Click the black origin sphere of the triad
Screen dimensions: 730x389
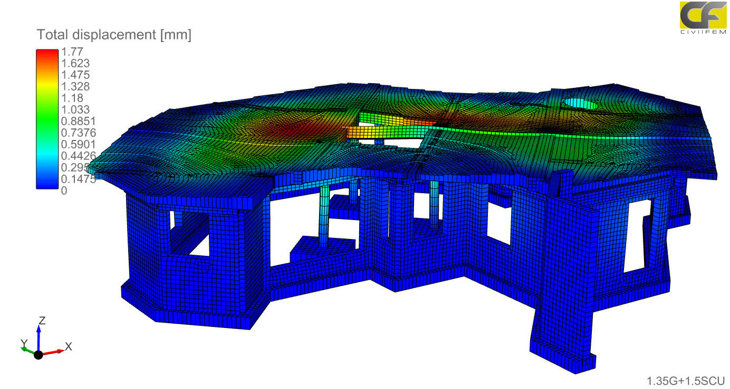click(38, 354)
